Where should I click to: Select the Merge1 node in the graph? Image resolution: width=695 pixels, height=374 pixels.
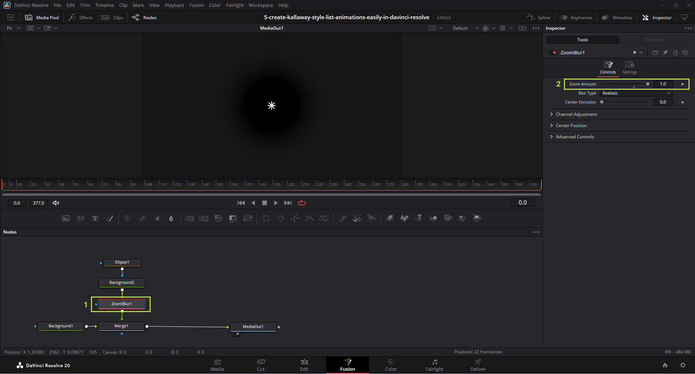point(121,326)
